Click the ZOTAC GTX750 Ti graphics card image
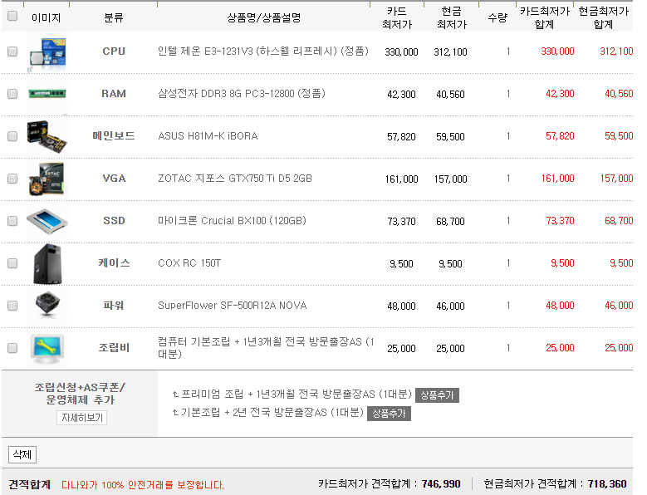 47,179
